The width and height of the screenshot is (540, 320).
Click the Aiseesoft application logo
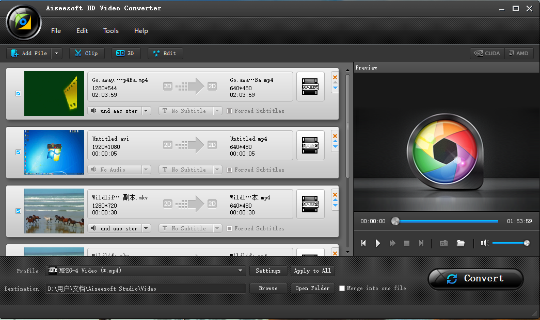(23, 23)
